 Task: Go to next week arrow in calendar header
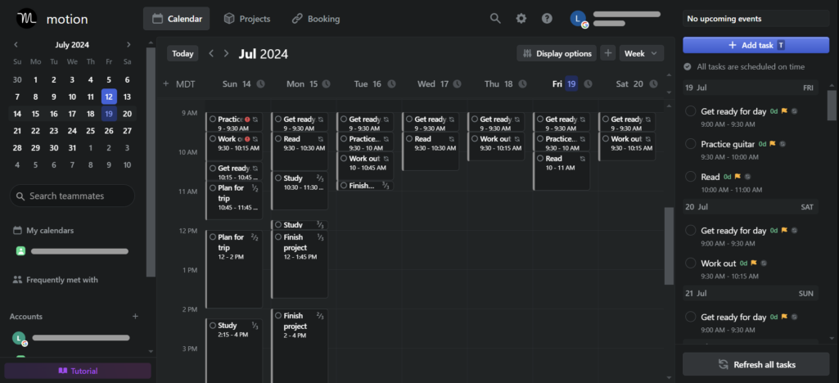(x=227, y=53)
